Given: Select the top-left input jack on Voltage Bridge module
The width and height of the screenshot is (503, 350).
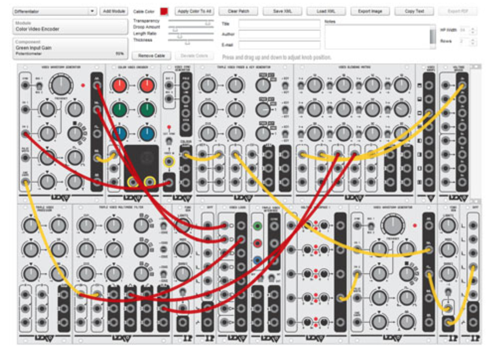Looking at the screenshot, I should [x=445, y=85].
